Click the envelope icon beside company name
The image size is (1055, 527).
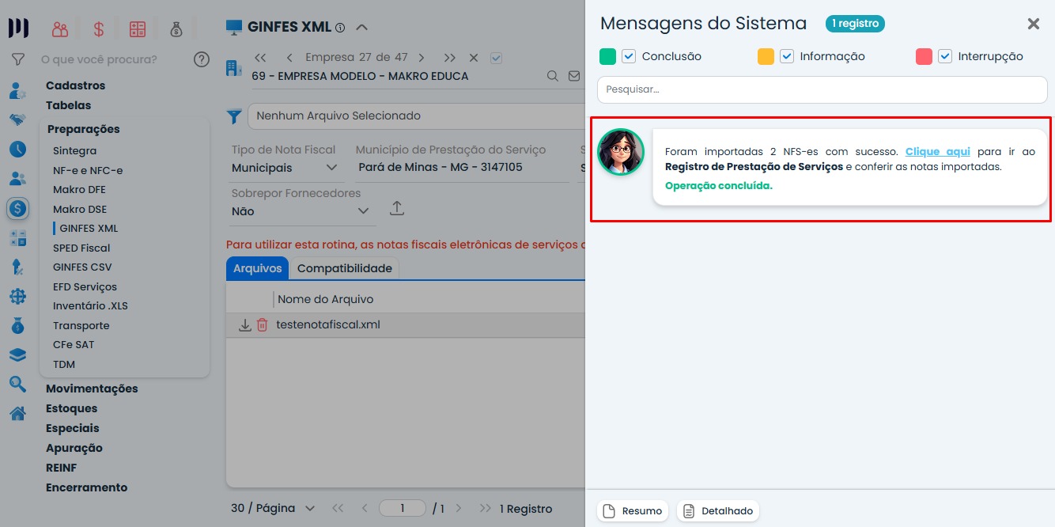point(575,76)
